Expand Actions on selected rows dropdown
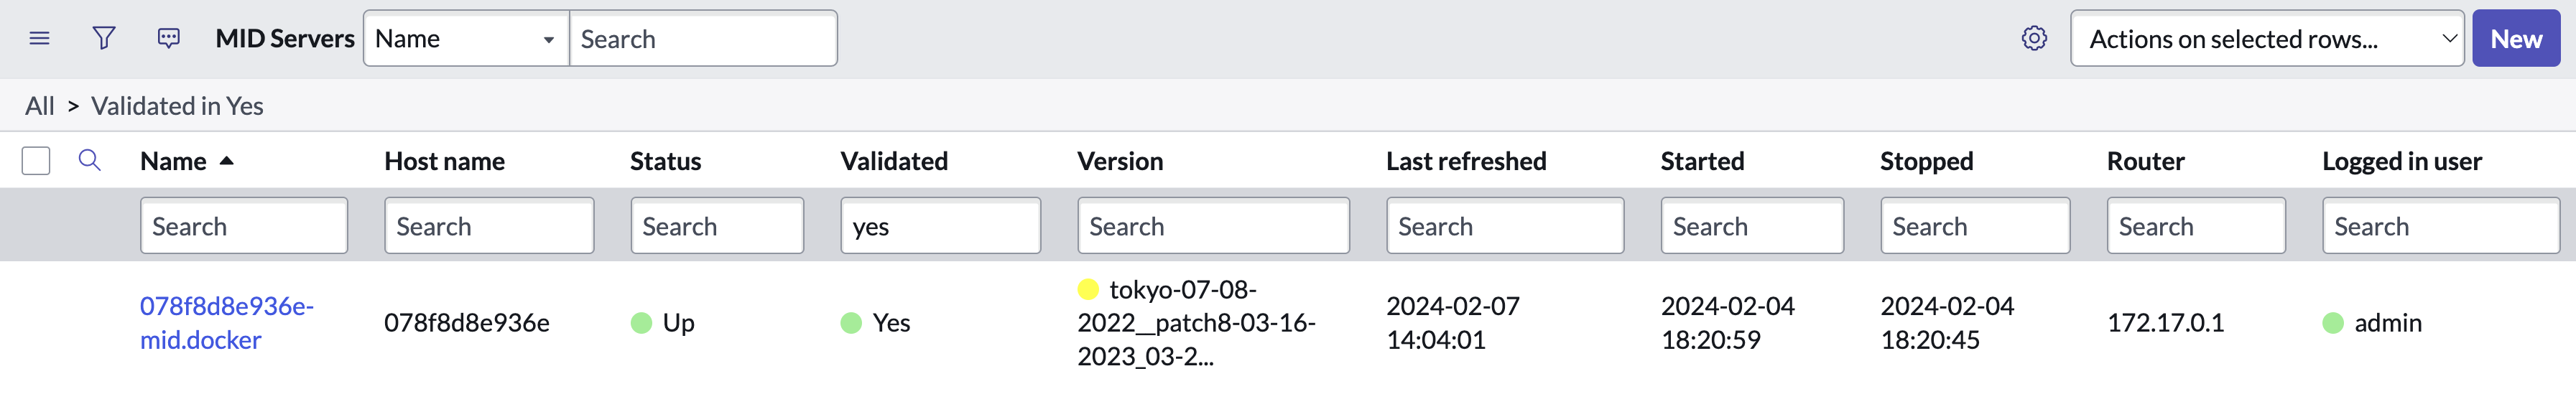Image resolution: width=2576 pixels, height=412 pixels. tap(2266, 39)
